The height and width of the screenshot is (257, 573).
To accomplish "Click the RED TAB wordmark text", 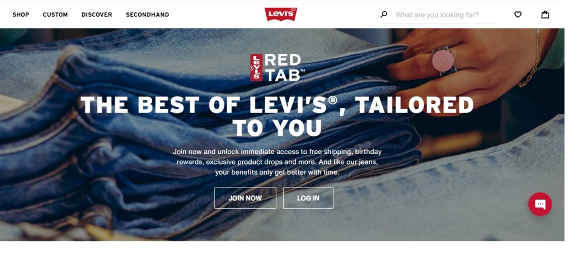I will click(x=284, y=67).
